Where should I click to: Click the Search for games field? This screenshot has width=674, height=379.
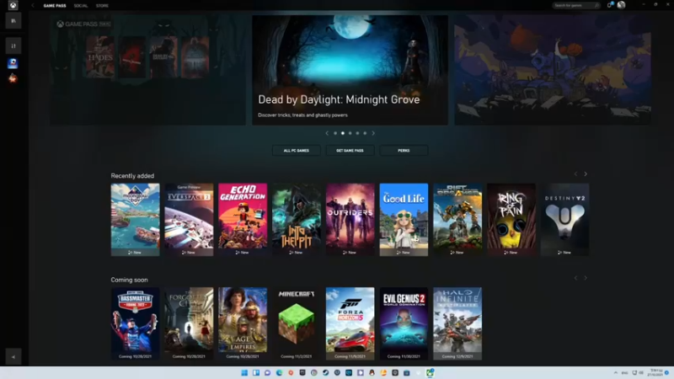coord(576,6)
